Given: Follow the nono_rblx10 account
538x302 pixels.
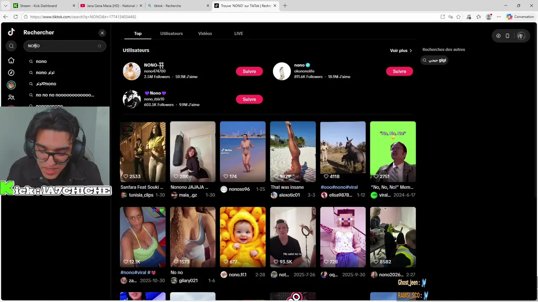Looking at the screenshot, I should (249, 99).
